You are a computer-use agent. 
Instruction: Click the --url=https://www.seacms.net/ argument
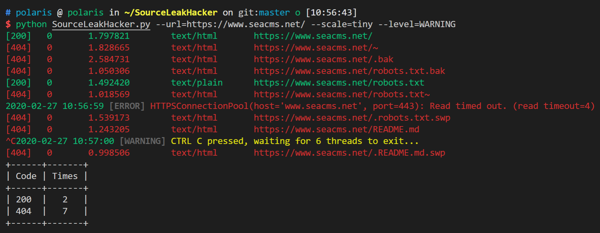230,24
